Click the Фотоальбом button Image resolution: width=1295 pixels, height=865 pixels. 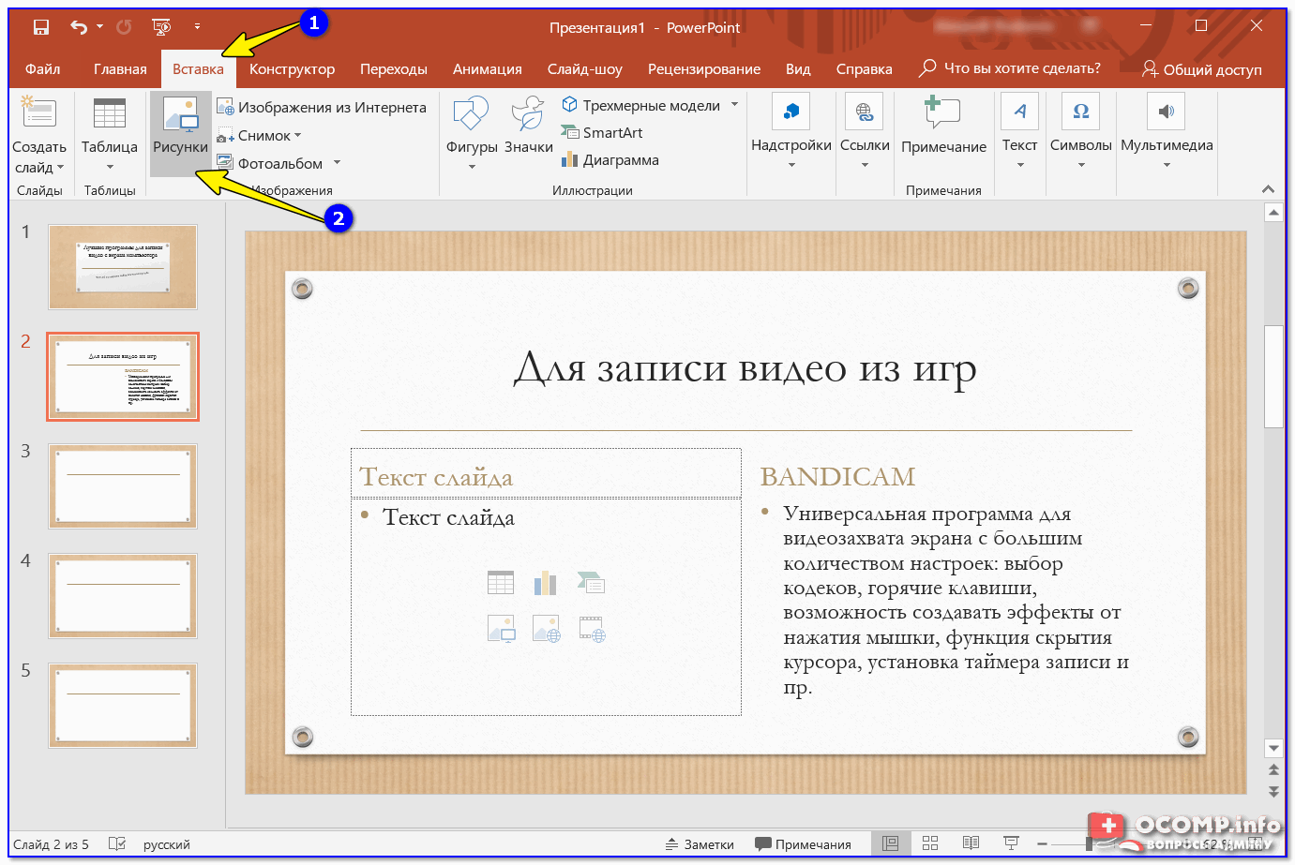coord(271,163)
